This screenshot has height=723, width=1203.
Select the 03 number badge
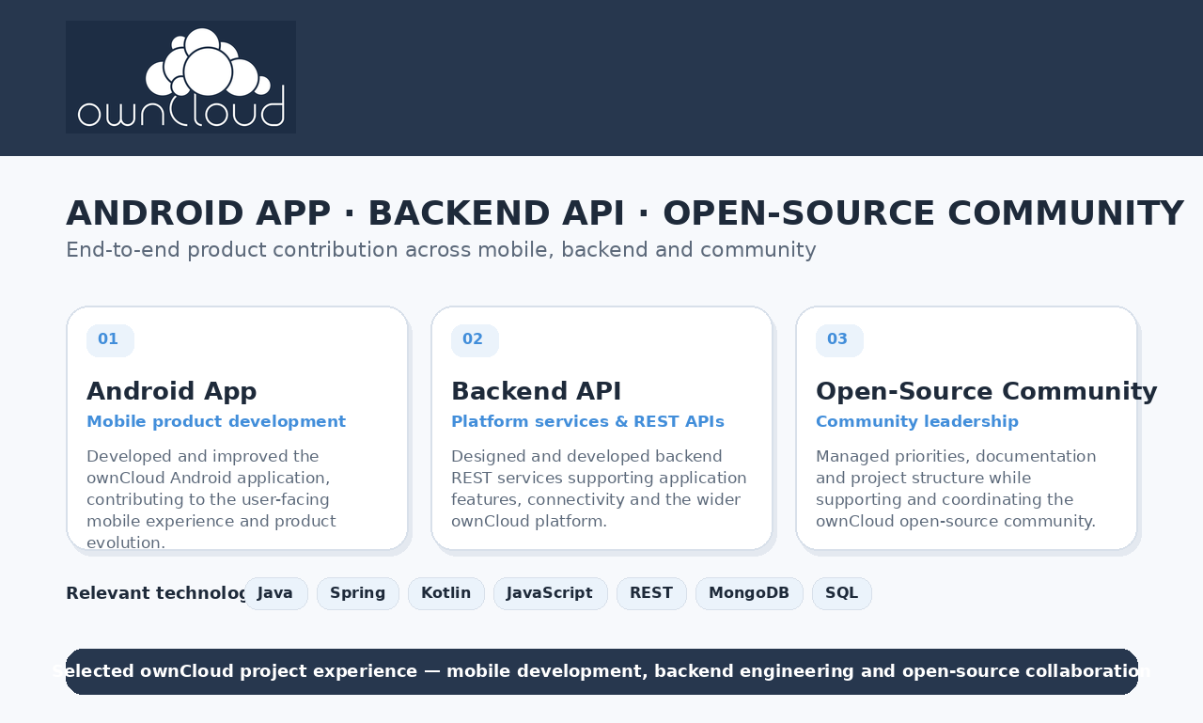click(x=839, y=340)
